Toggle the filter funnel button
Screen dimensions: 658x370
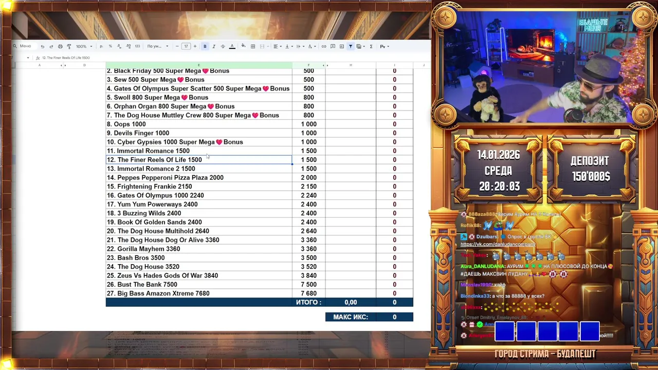click(351, 46)
